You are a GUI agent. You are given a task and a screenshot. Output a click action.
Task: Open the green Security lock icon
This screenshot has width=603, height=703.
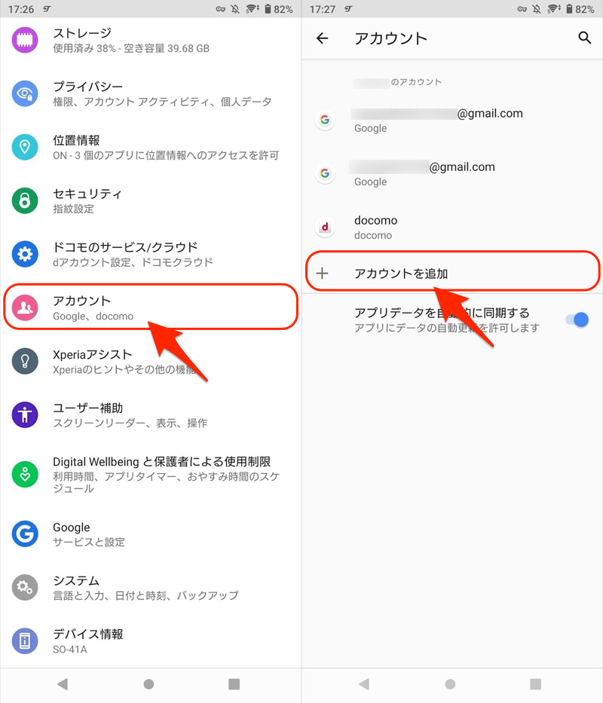coord(25,200)
